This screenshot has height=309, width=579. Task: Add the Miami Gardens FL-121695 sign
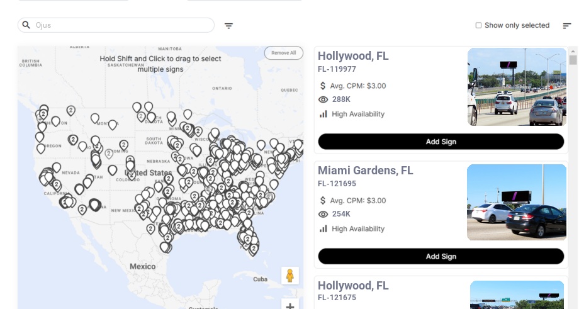(441, 256)
